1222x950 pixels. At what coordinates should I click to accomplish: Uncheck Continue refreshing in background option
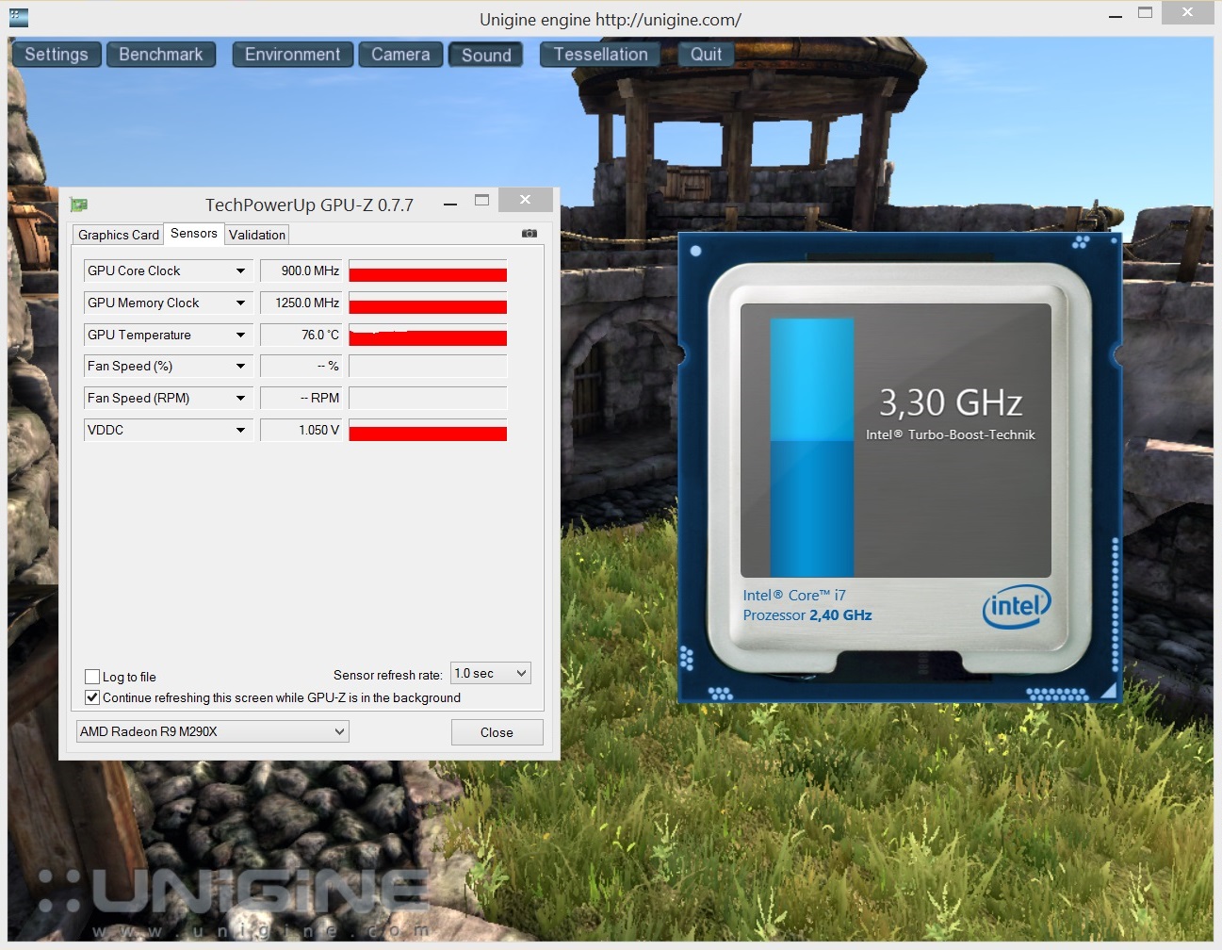[92, 697]
